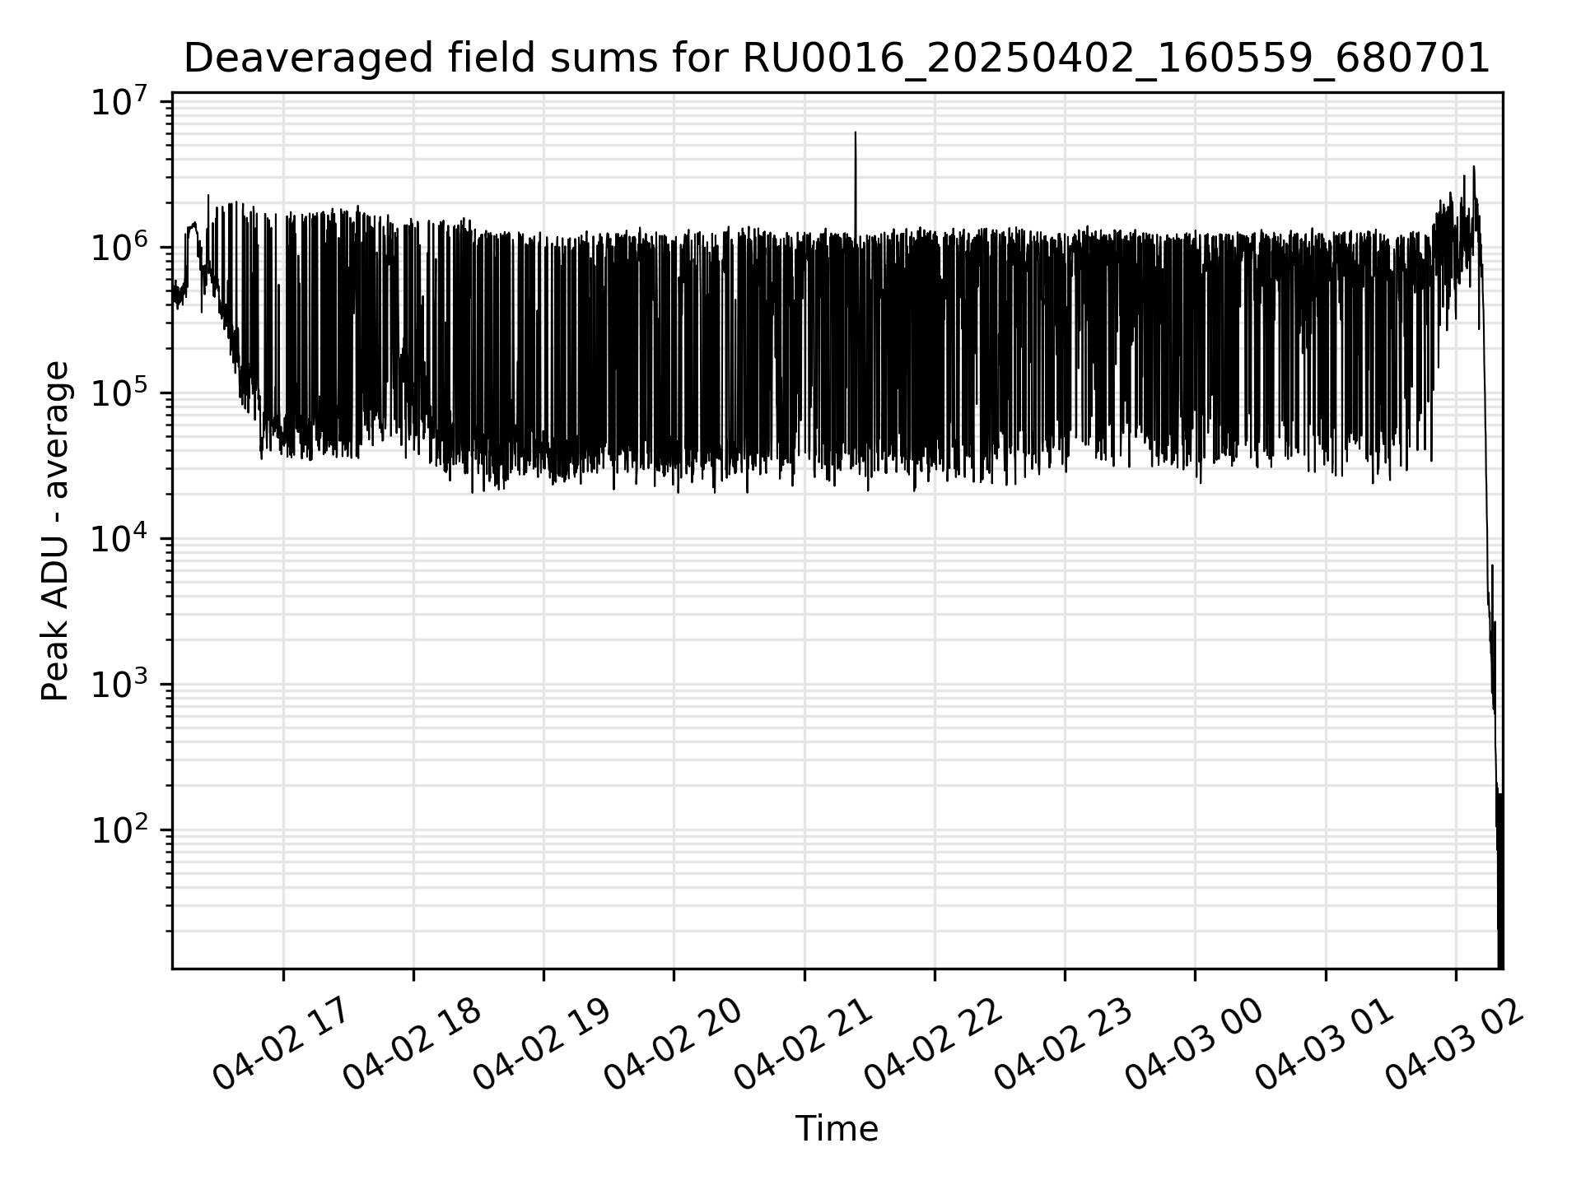
Task: Click x-axis tick label '04-02 23'
Action: click(x=1063, y=1045)
